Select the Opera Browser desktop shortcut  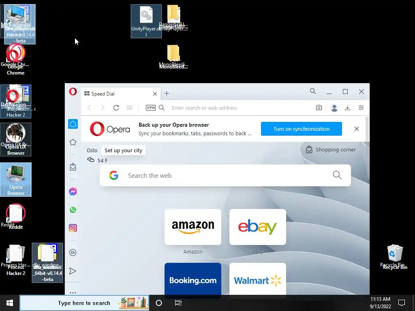pos(16,179)
